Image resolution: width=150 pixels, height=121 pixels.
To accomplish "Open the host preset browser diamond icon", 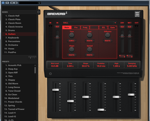I will pos(40,3).
